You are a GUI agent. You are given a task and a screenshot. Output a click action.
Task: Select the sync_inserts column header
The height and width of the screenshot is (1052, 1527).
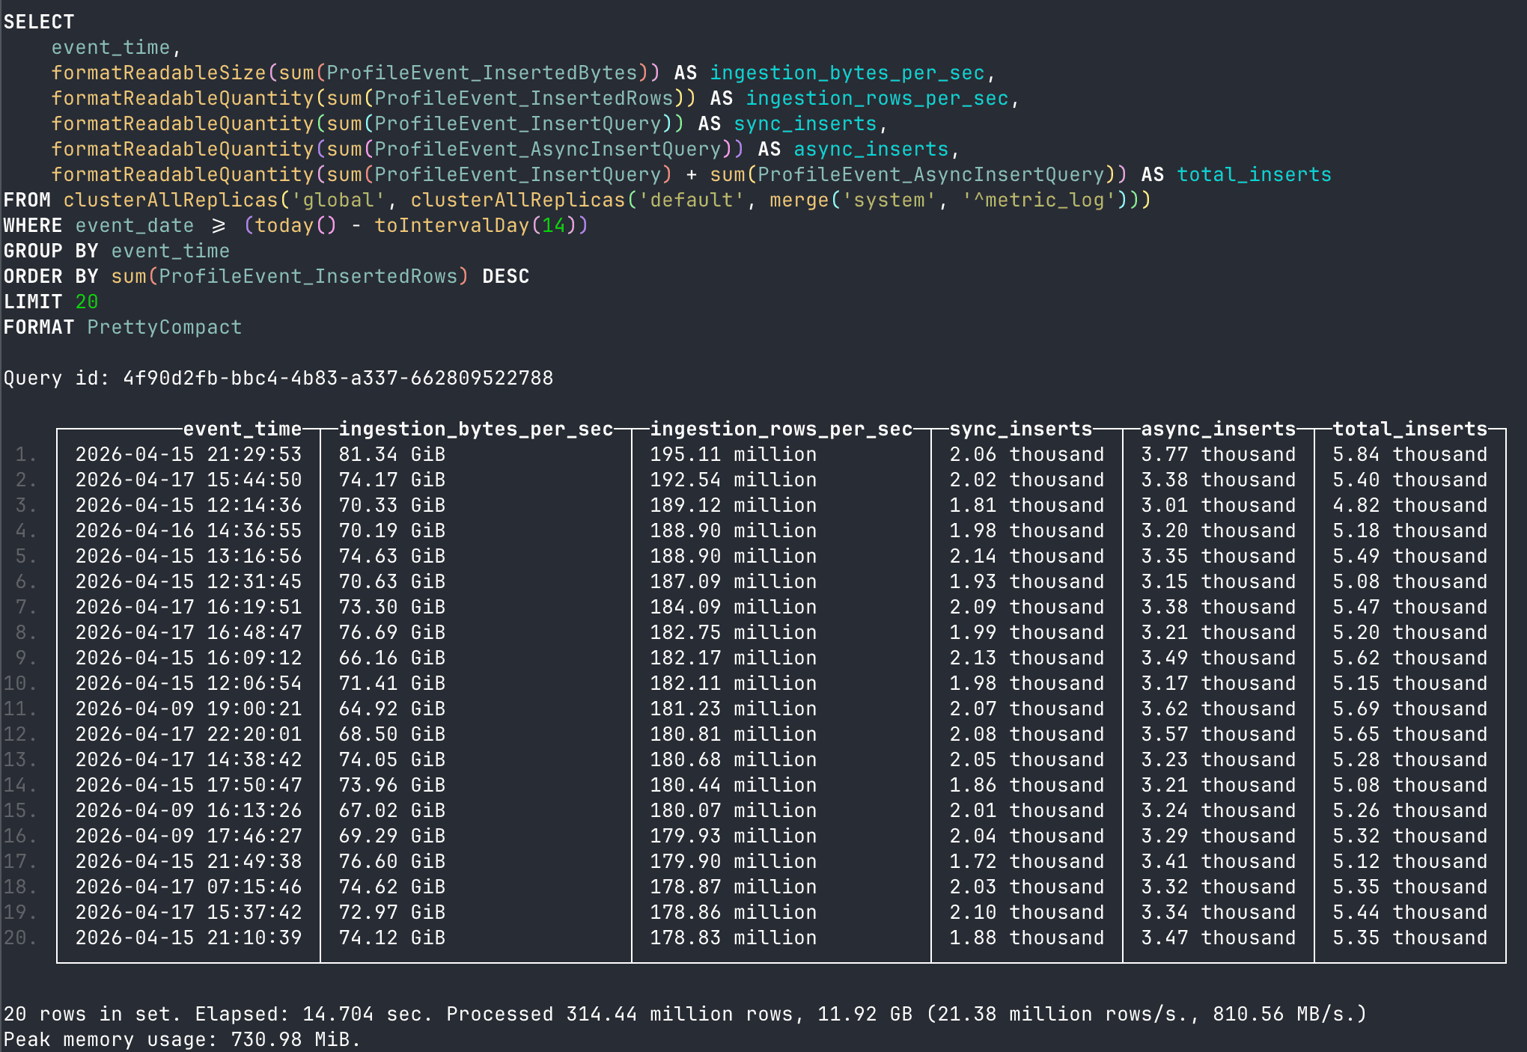1021,429
